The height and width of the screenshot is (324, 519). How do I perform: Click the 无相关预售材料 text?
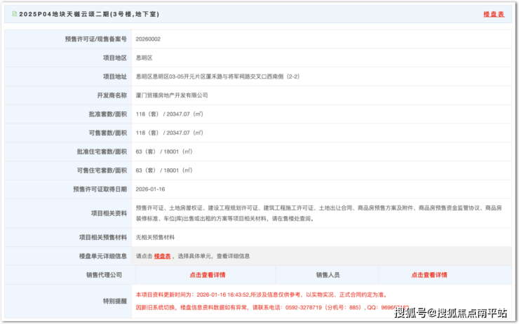pos(155,237)
